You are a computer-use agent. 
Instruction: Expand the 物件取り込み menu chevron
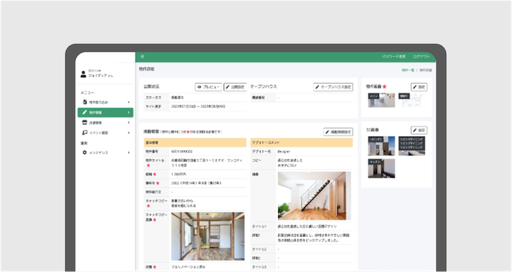(129, 102)
